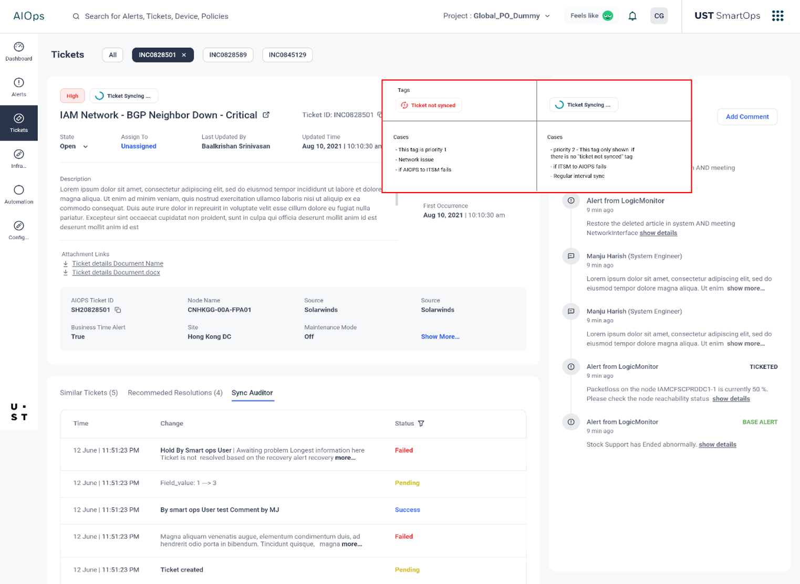800x584 pixels.
Task: Click Show More in ticket details
Action: [440, 337]
